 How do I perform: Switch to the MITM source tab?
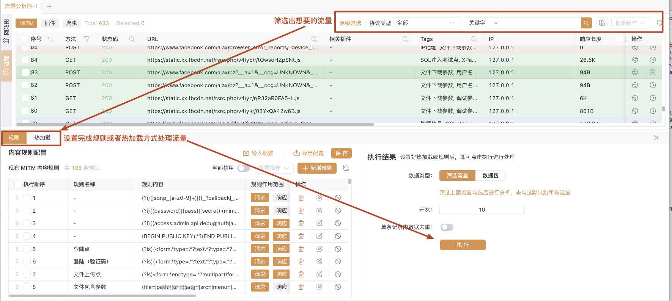tap(27, 23)
